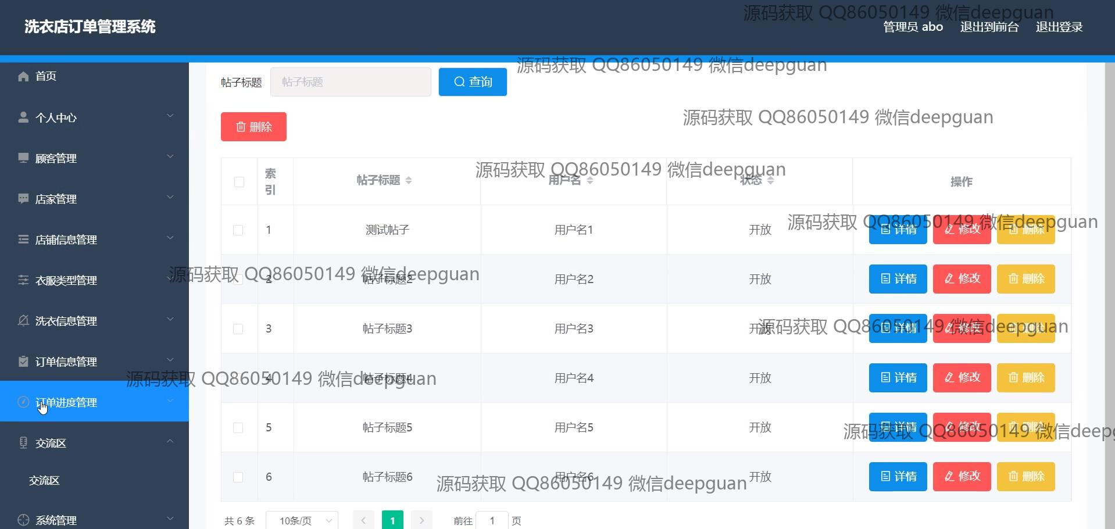The height and width of the screenshot is (529, 1115).
Task: Click current page 1 in pagination
Action: click(x=392, y=520)
